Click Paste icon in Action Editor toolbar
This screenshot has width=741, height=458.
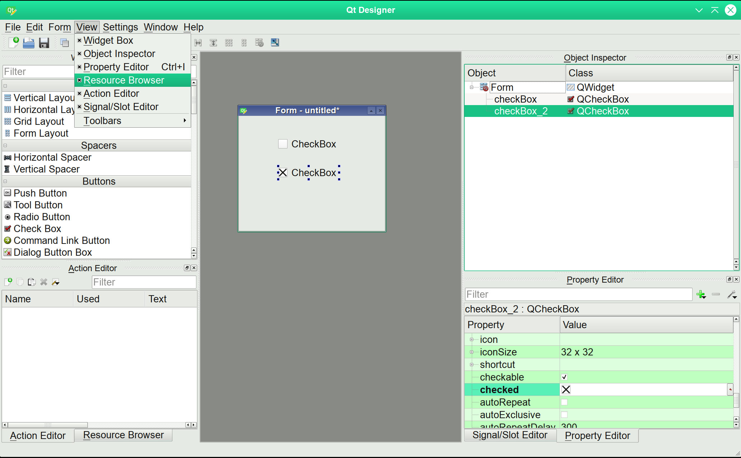32,282
